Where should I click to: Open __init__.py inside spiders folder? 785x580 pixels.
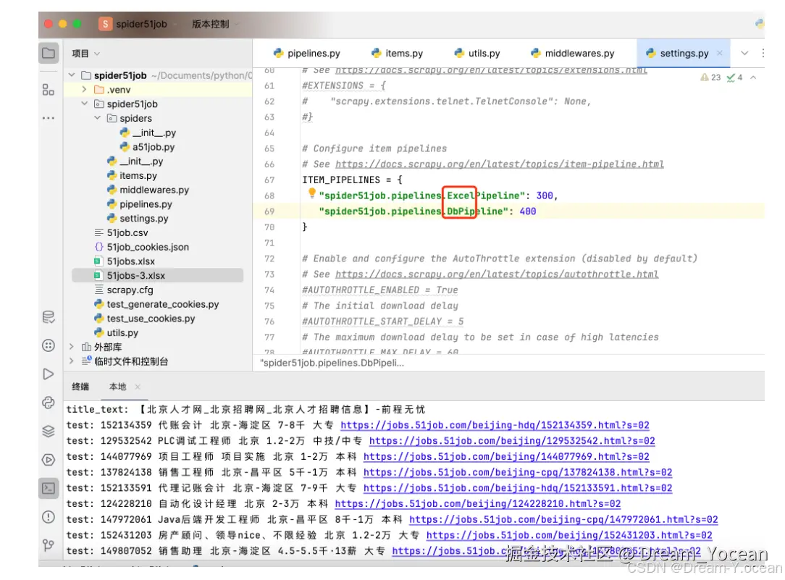point(148,133)
